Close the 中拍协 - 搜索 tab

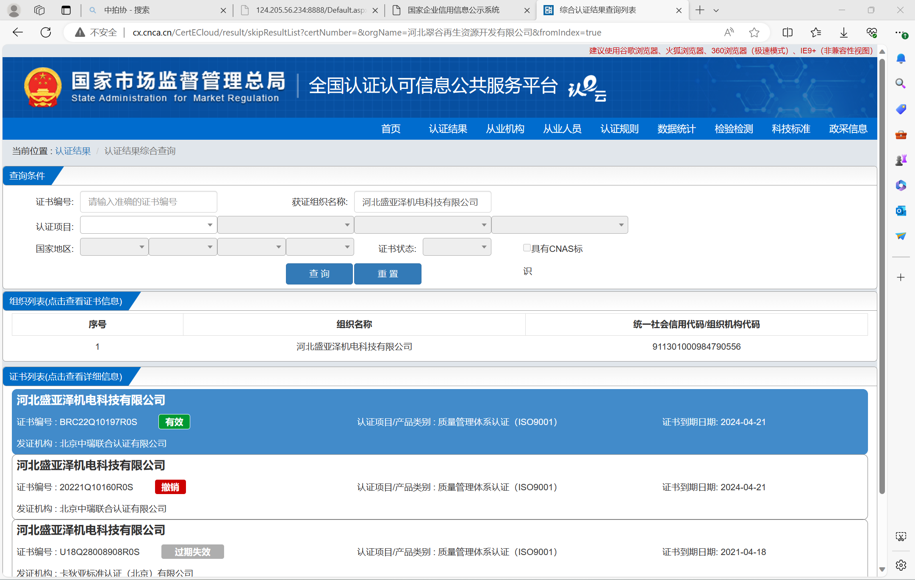click(223, 11)
